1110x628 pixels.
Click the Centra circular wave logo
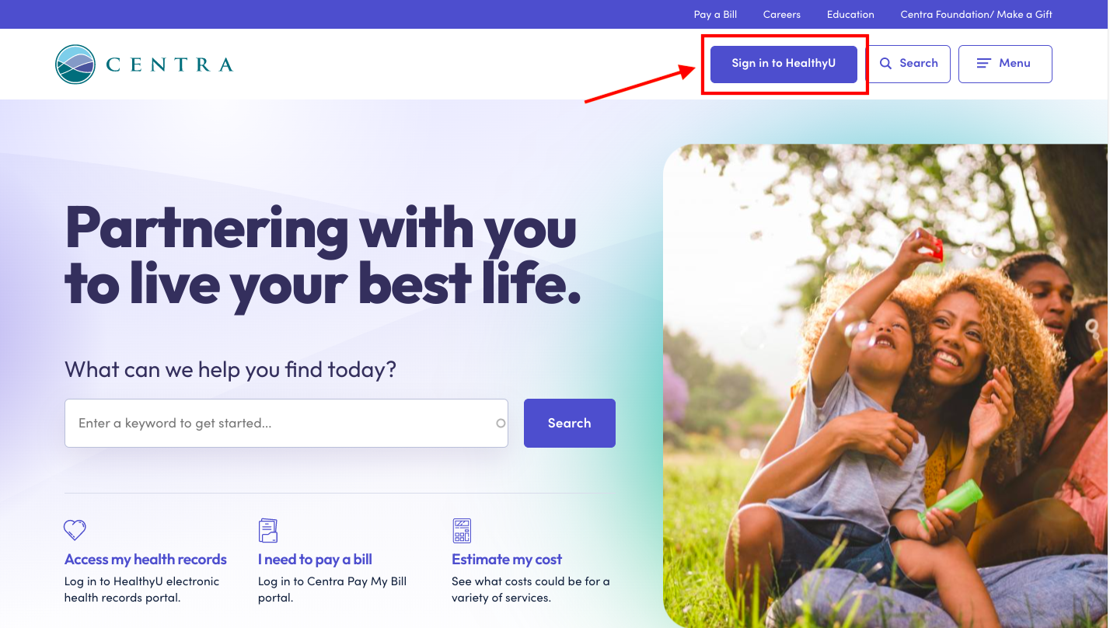pyautogui.click(x=75, y=65)
